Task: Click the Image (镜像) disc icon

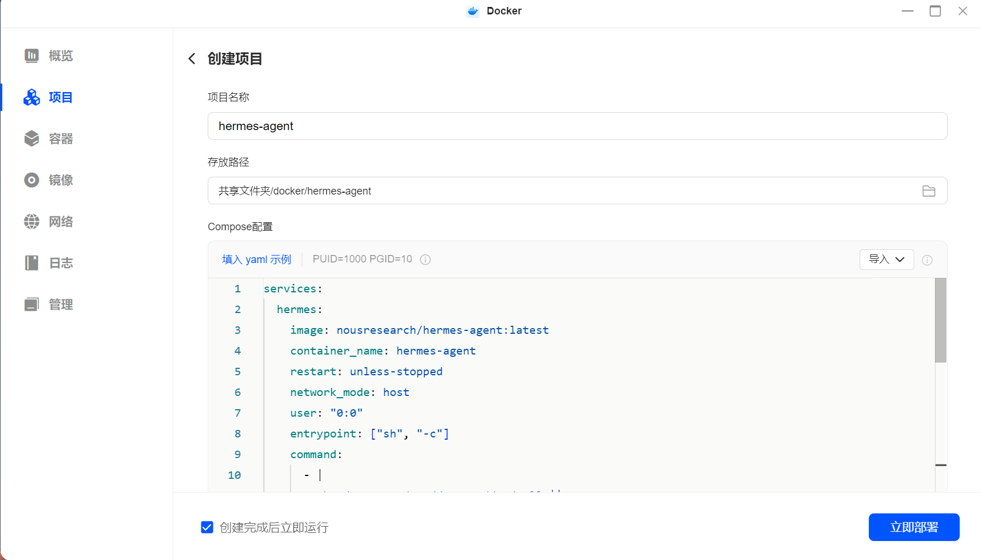Action: (x=32, y=180)
